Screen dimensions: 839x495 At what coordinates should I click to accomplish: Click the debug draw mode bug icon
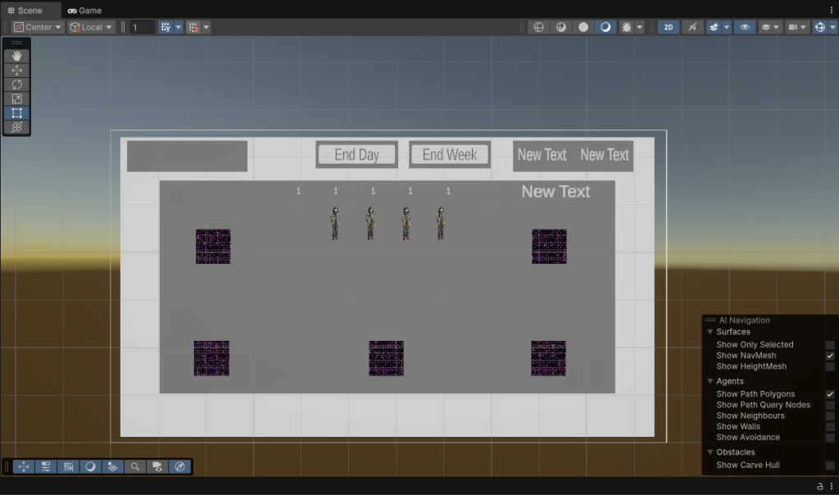pyautogui.click(x=626, y=27)
